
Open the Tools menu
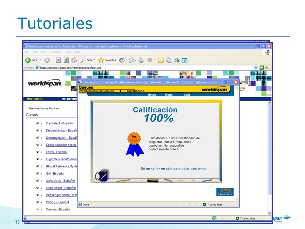pos(68,52)
